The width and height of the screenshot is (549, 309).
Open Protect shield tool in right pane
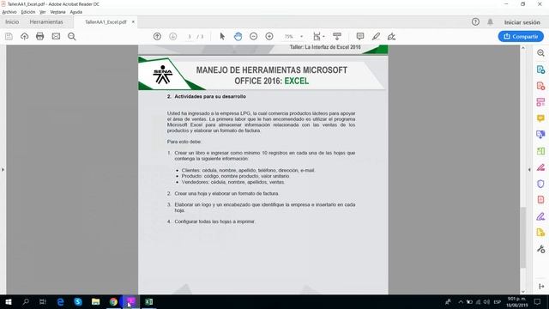click(x=540, y=184)
